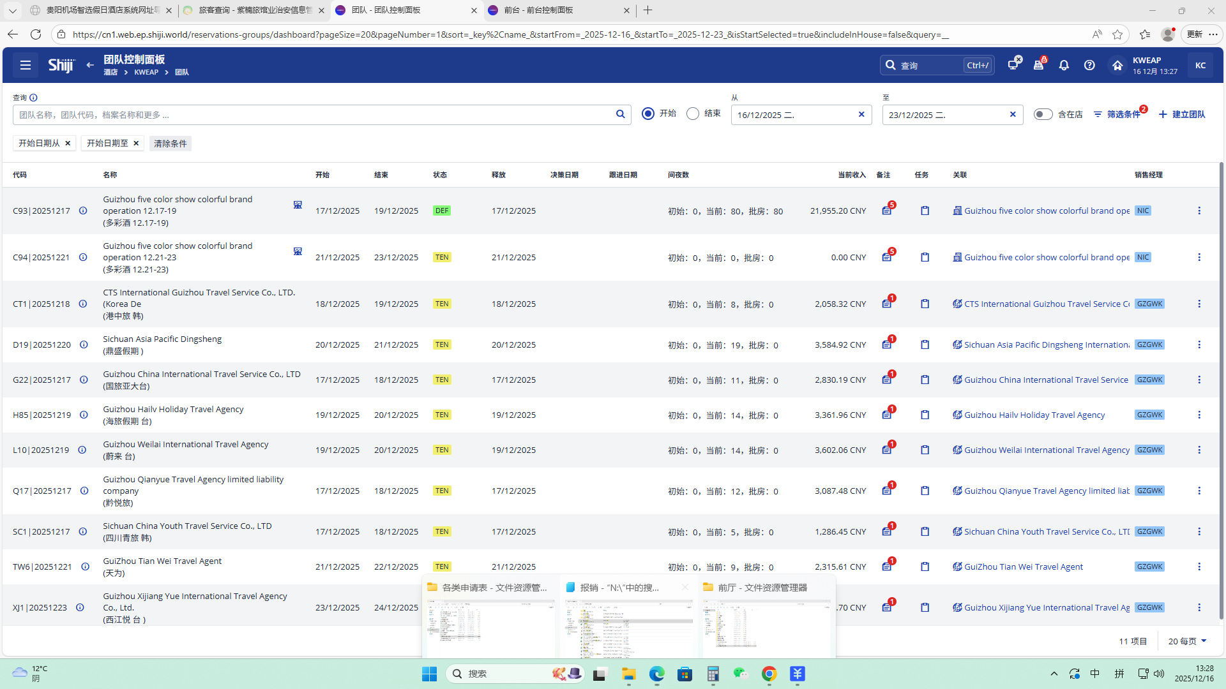1226x689 pixels.
Task: Click the 清除条件 button
Action: click(x=170, y=144)
